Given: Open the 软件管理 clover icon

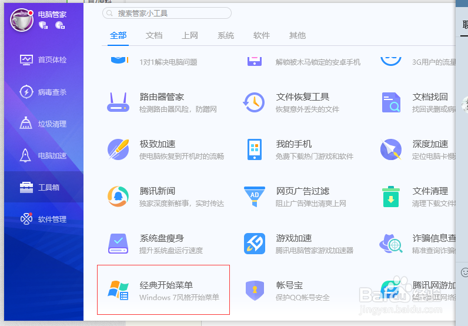Looking at the screenshot, I should (26, 219).
